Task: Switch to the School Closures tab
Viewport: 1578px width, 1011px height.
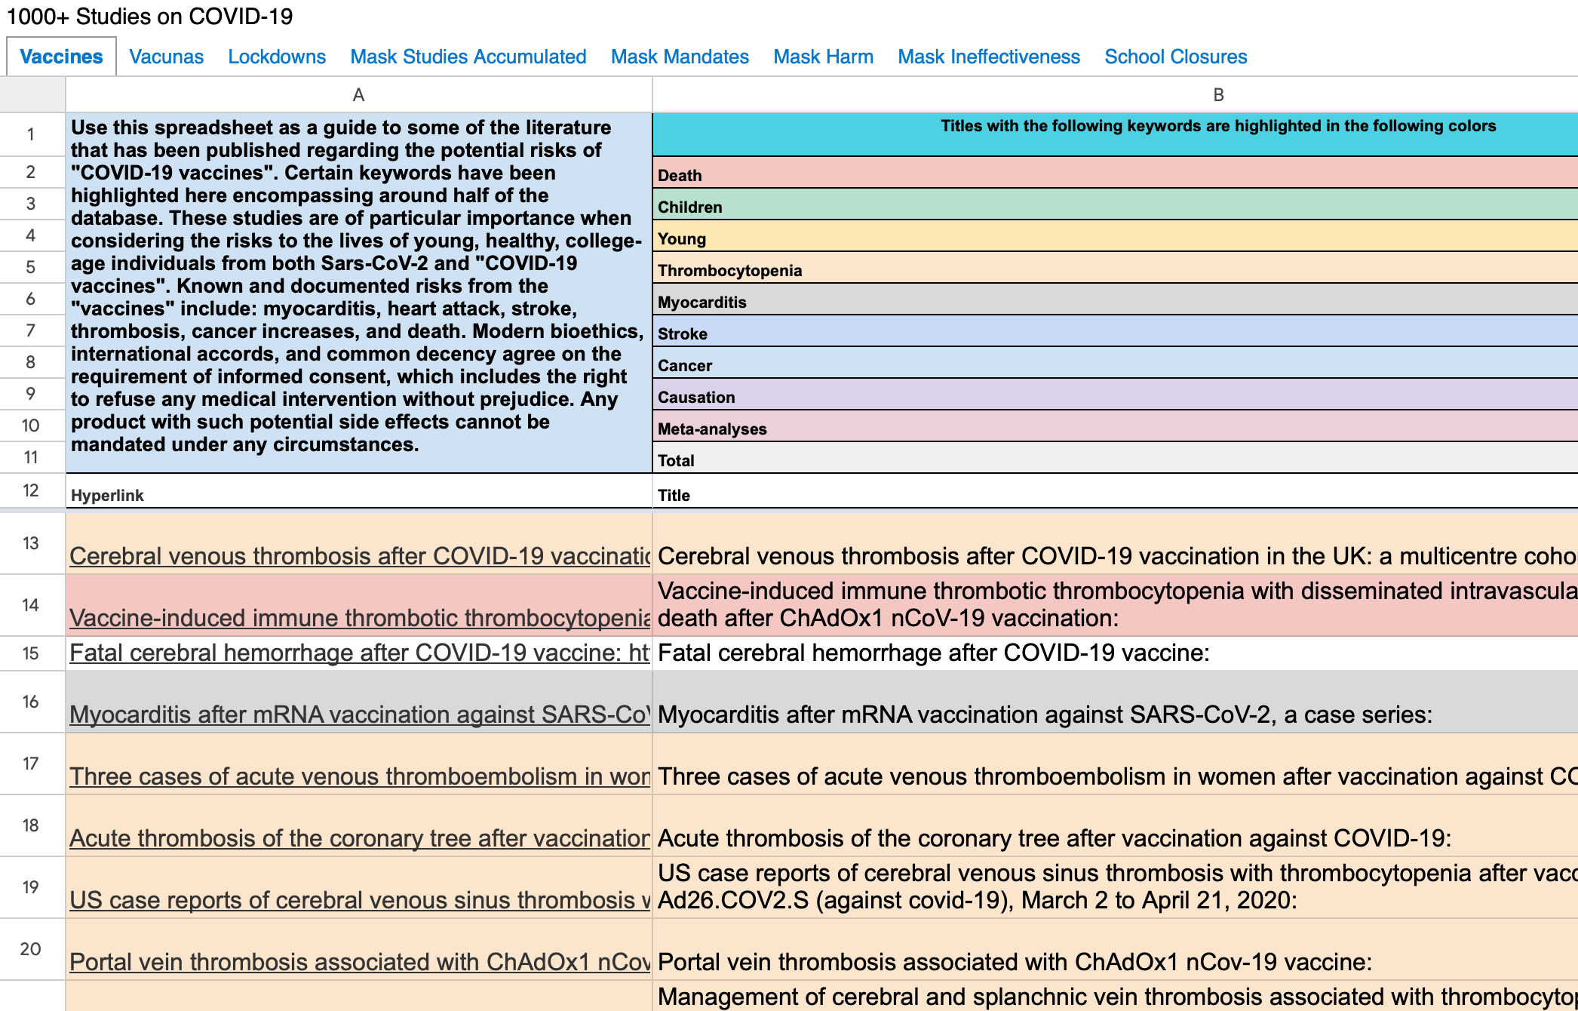Action: 1175,57
